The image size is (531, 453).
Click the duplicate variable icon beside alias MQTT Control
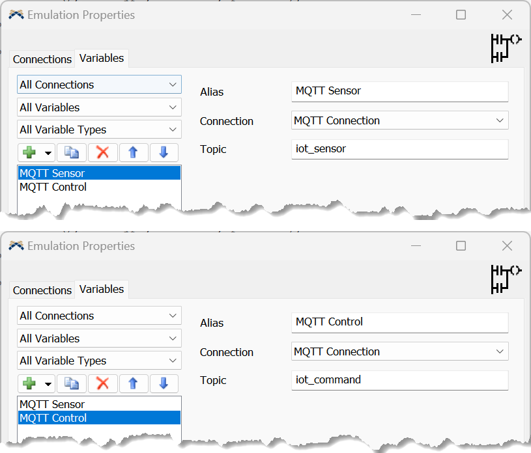pos(71,383)
